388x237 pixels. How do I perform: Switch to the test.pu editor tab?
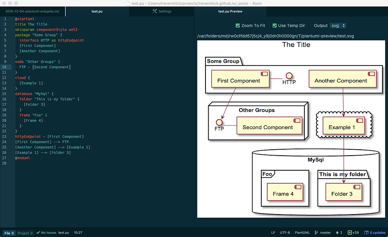coord(97,11)
